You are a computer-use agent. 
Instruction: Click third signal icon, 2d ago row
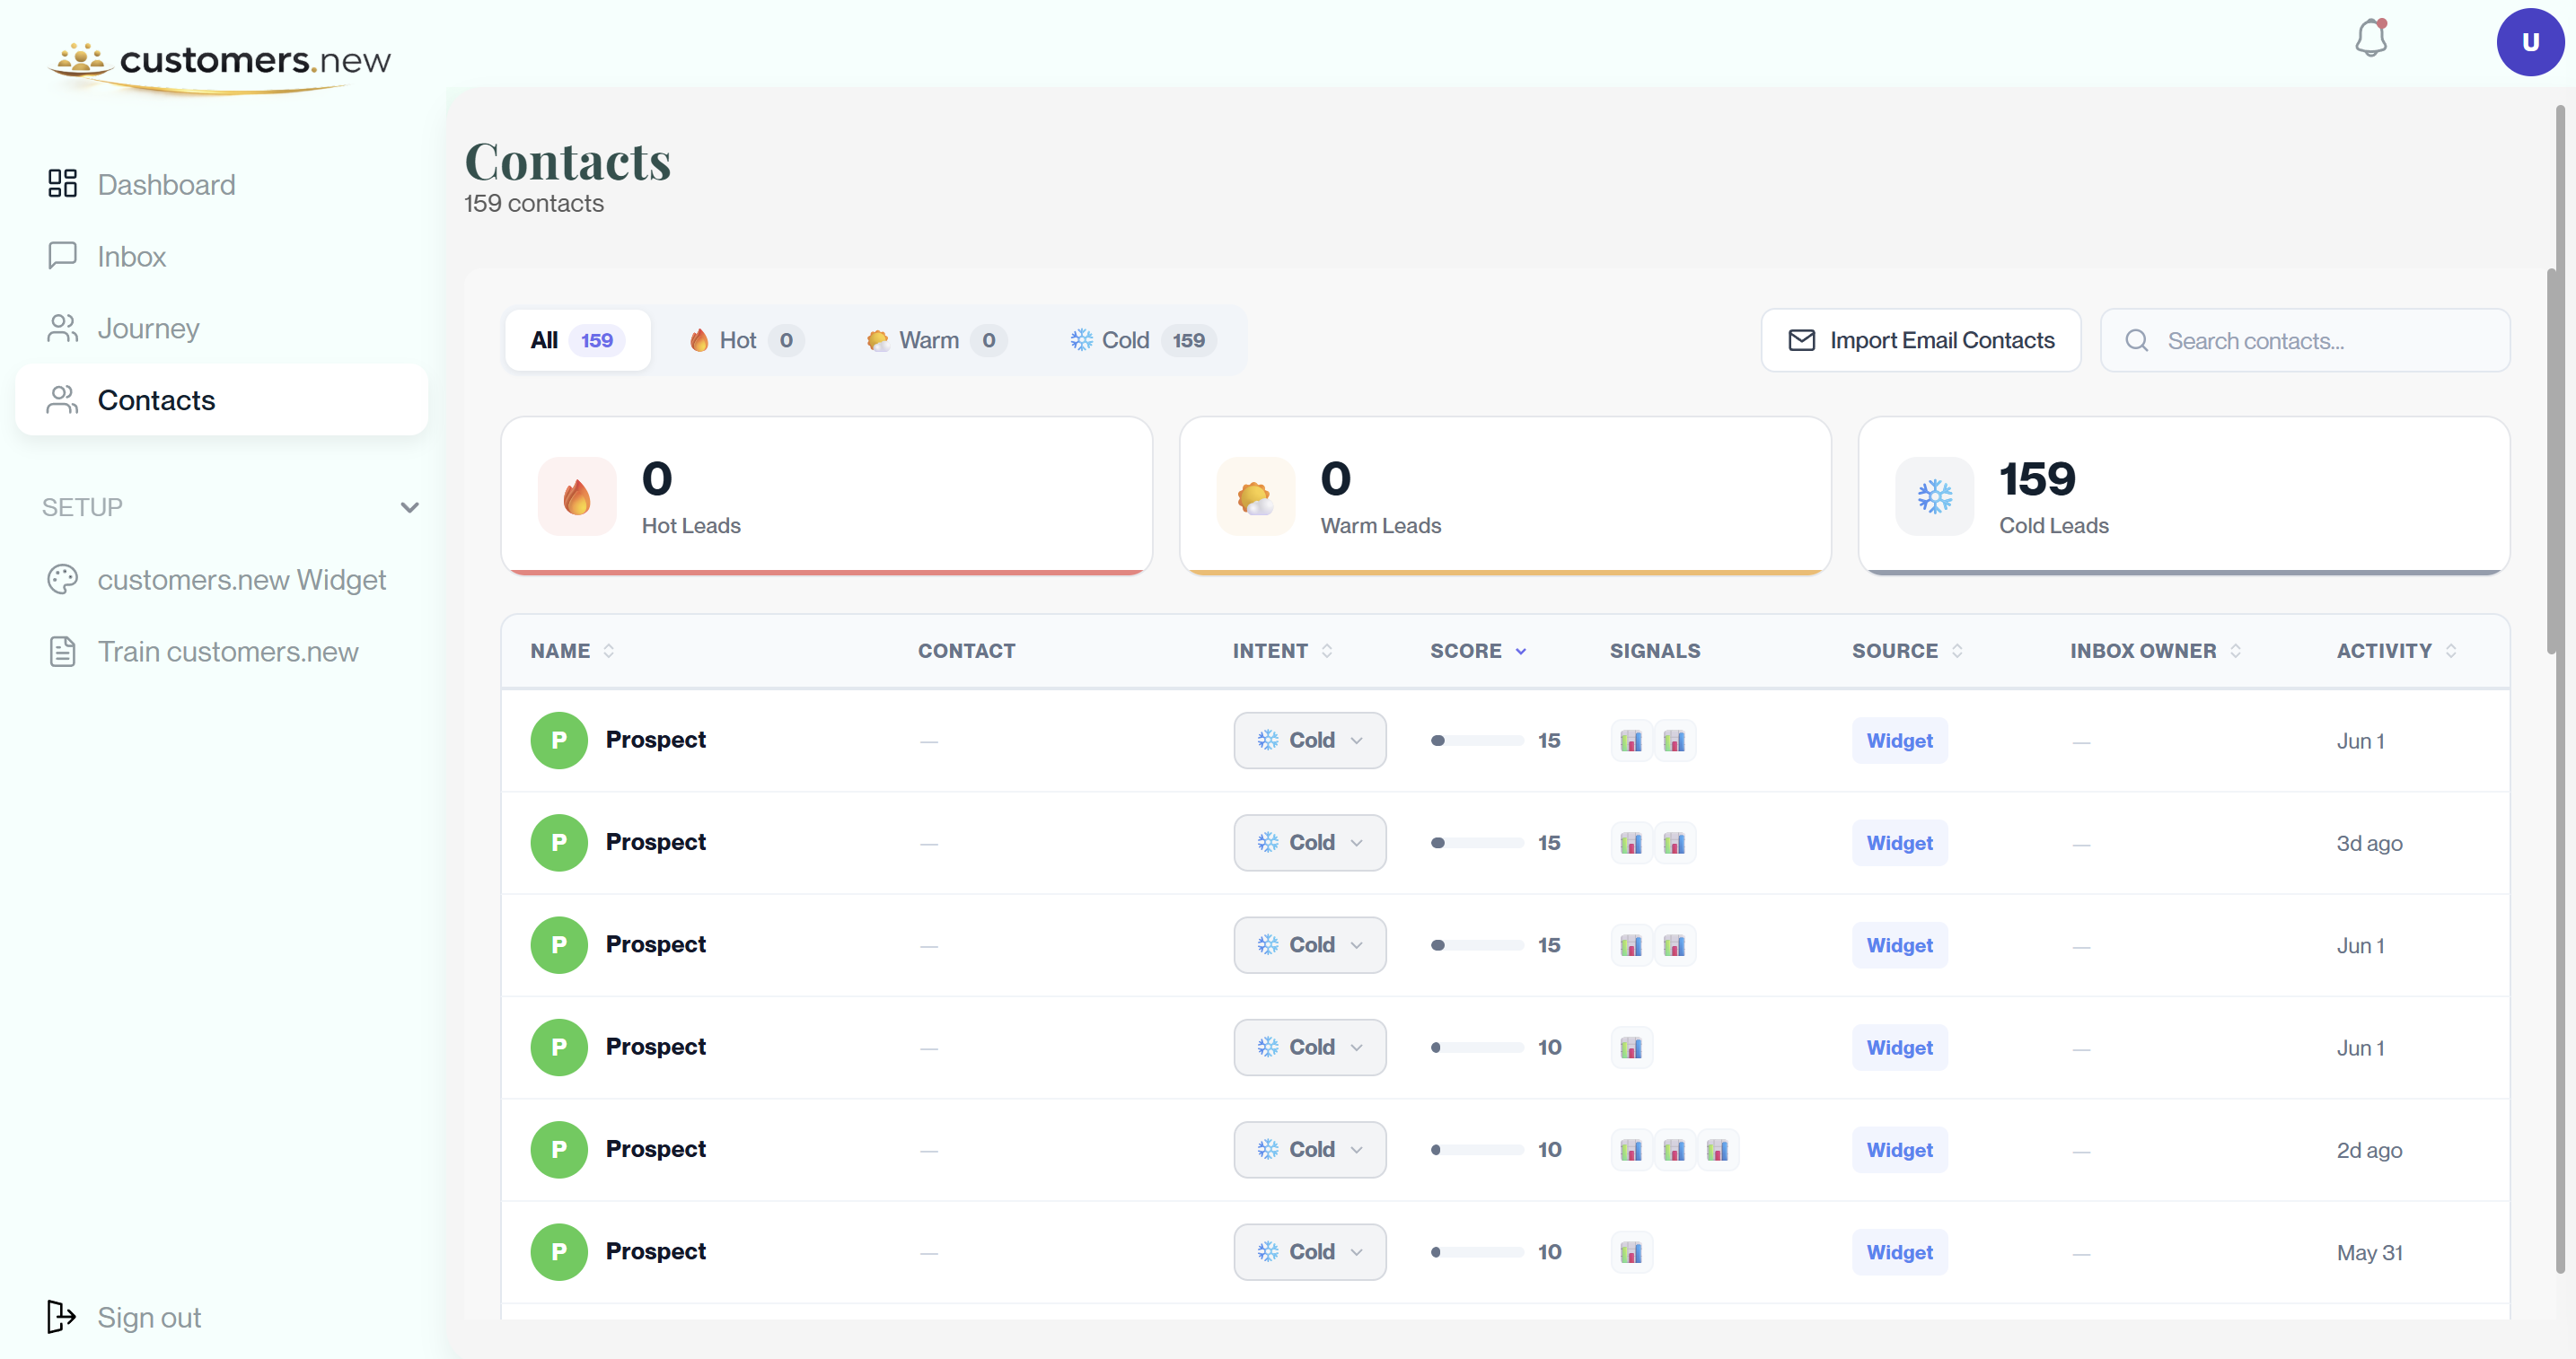coord(1717,1150)
